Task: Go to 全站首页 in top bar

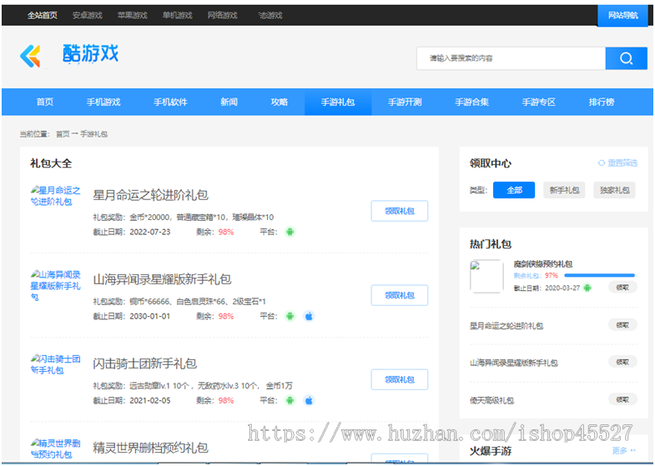Action: (x=43, y=16)
